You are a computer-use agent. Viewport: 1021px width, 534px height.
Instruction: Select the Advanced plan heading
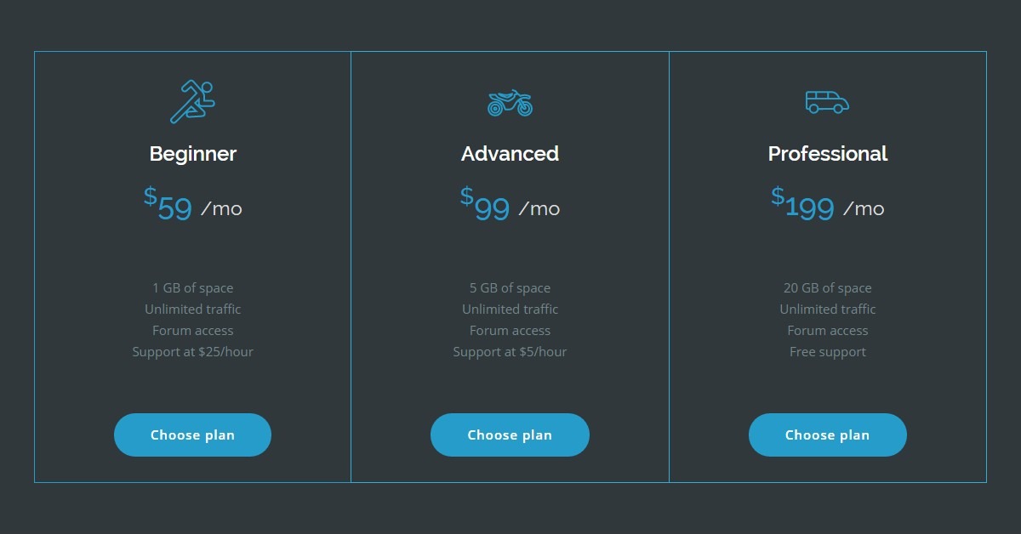(510, 154)
